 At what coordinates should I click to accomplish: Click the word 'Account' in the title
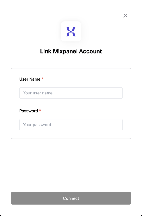point(90,51)
